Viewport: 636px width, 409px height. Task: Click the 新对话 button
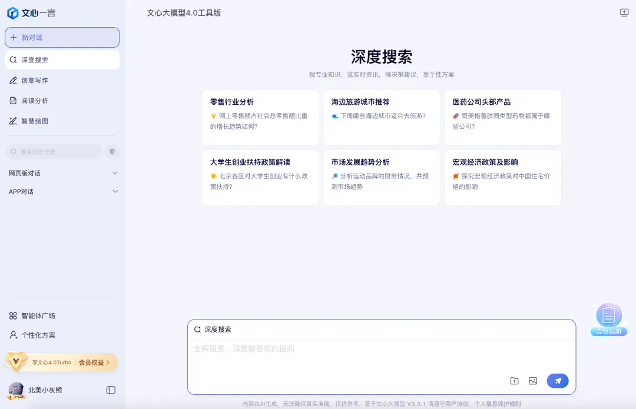[62, 37]
